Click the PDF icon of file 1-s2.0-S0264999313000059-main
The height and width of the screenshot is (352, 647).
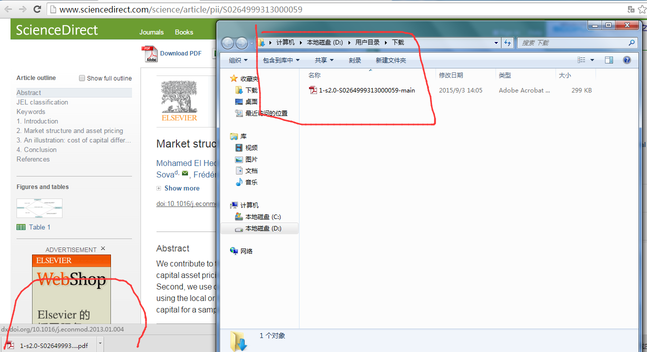(x=313, y=90)
